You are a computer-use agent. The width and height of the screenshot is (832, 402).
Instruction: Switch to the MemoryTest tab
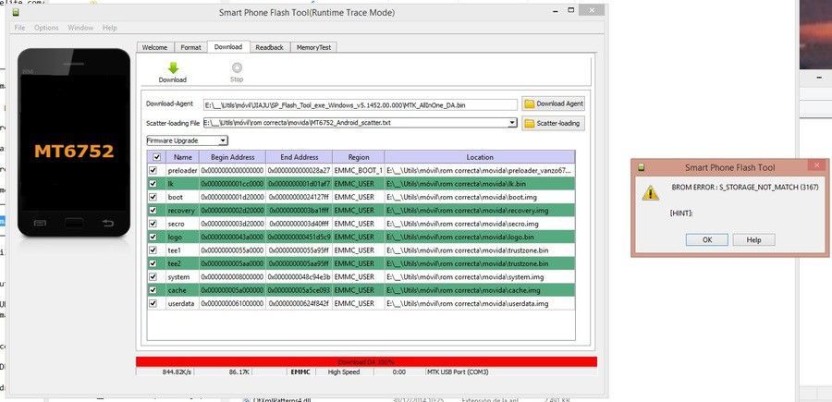pos(313,47)
